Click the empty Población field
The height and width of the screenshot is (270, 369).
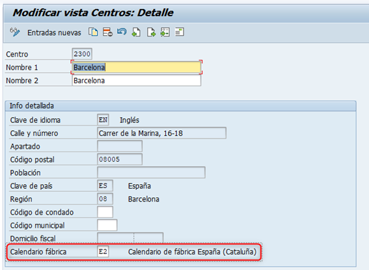click(x=151, y=172)
